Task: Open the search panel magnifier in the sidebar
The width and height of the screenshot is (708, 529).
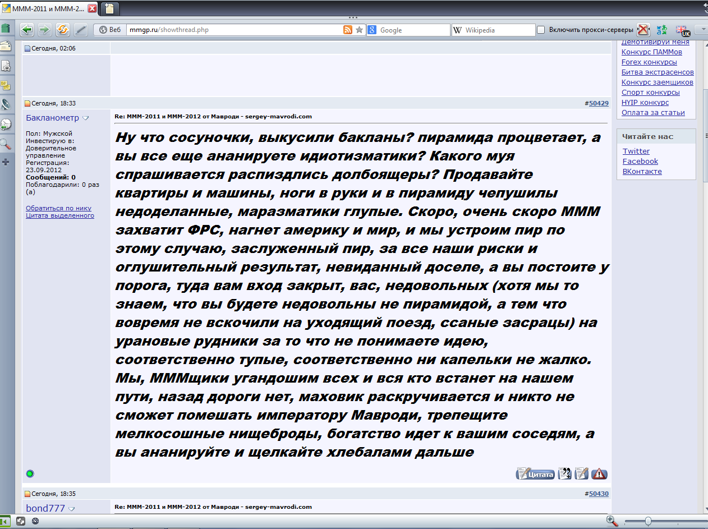Action: tap(6, 144)
